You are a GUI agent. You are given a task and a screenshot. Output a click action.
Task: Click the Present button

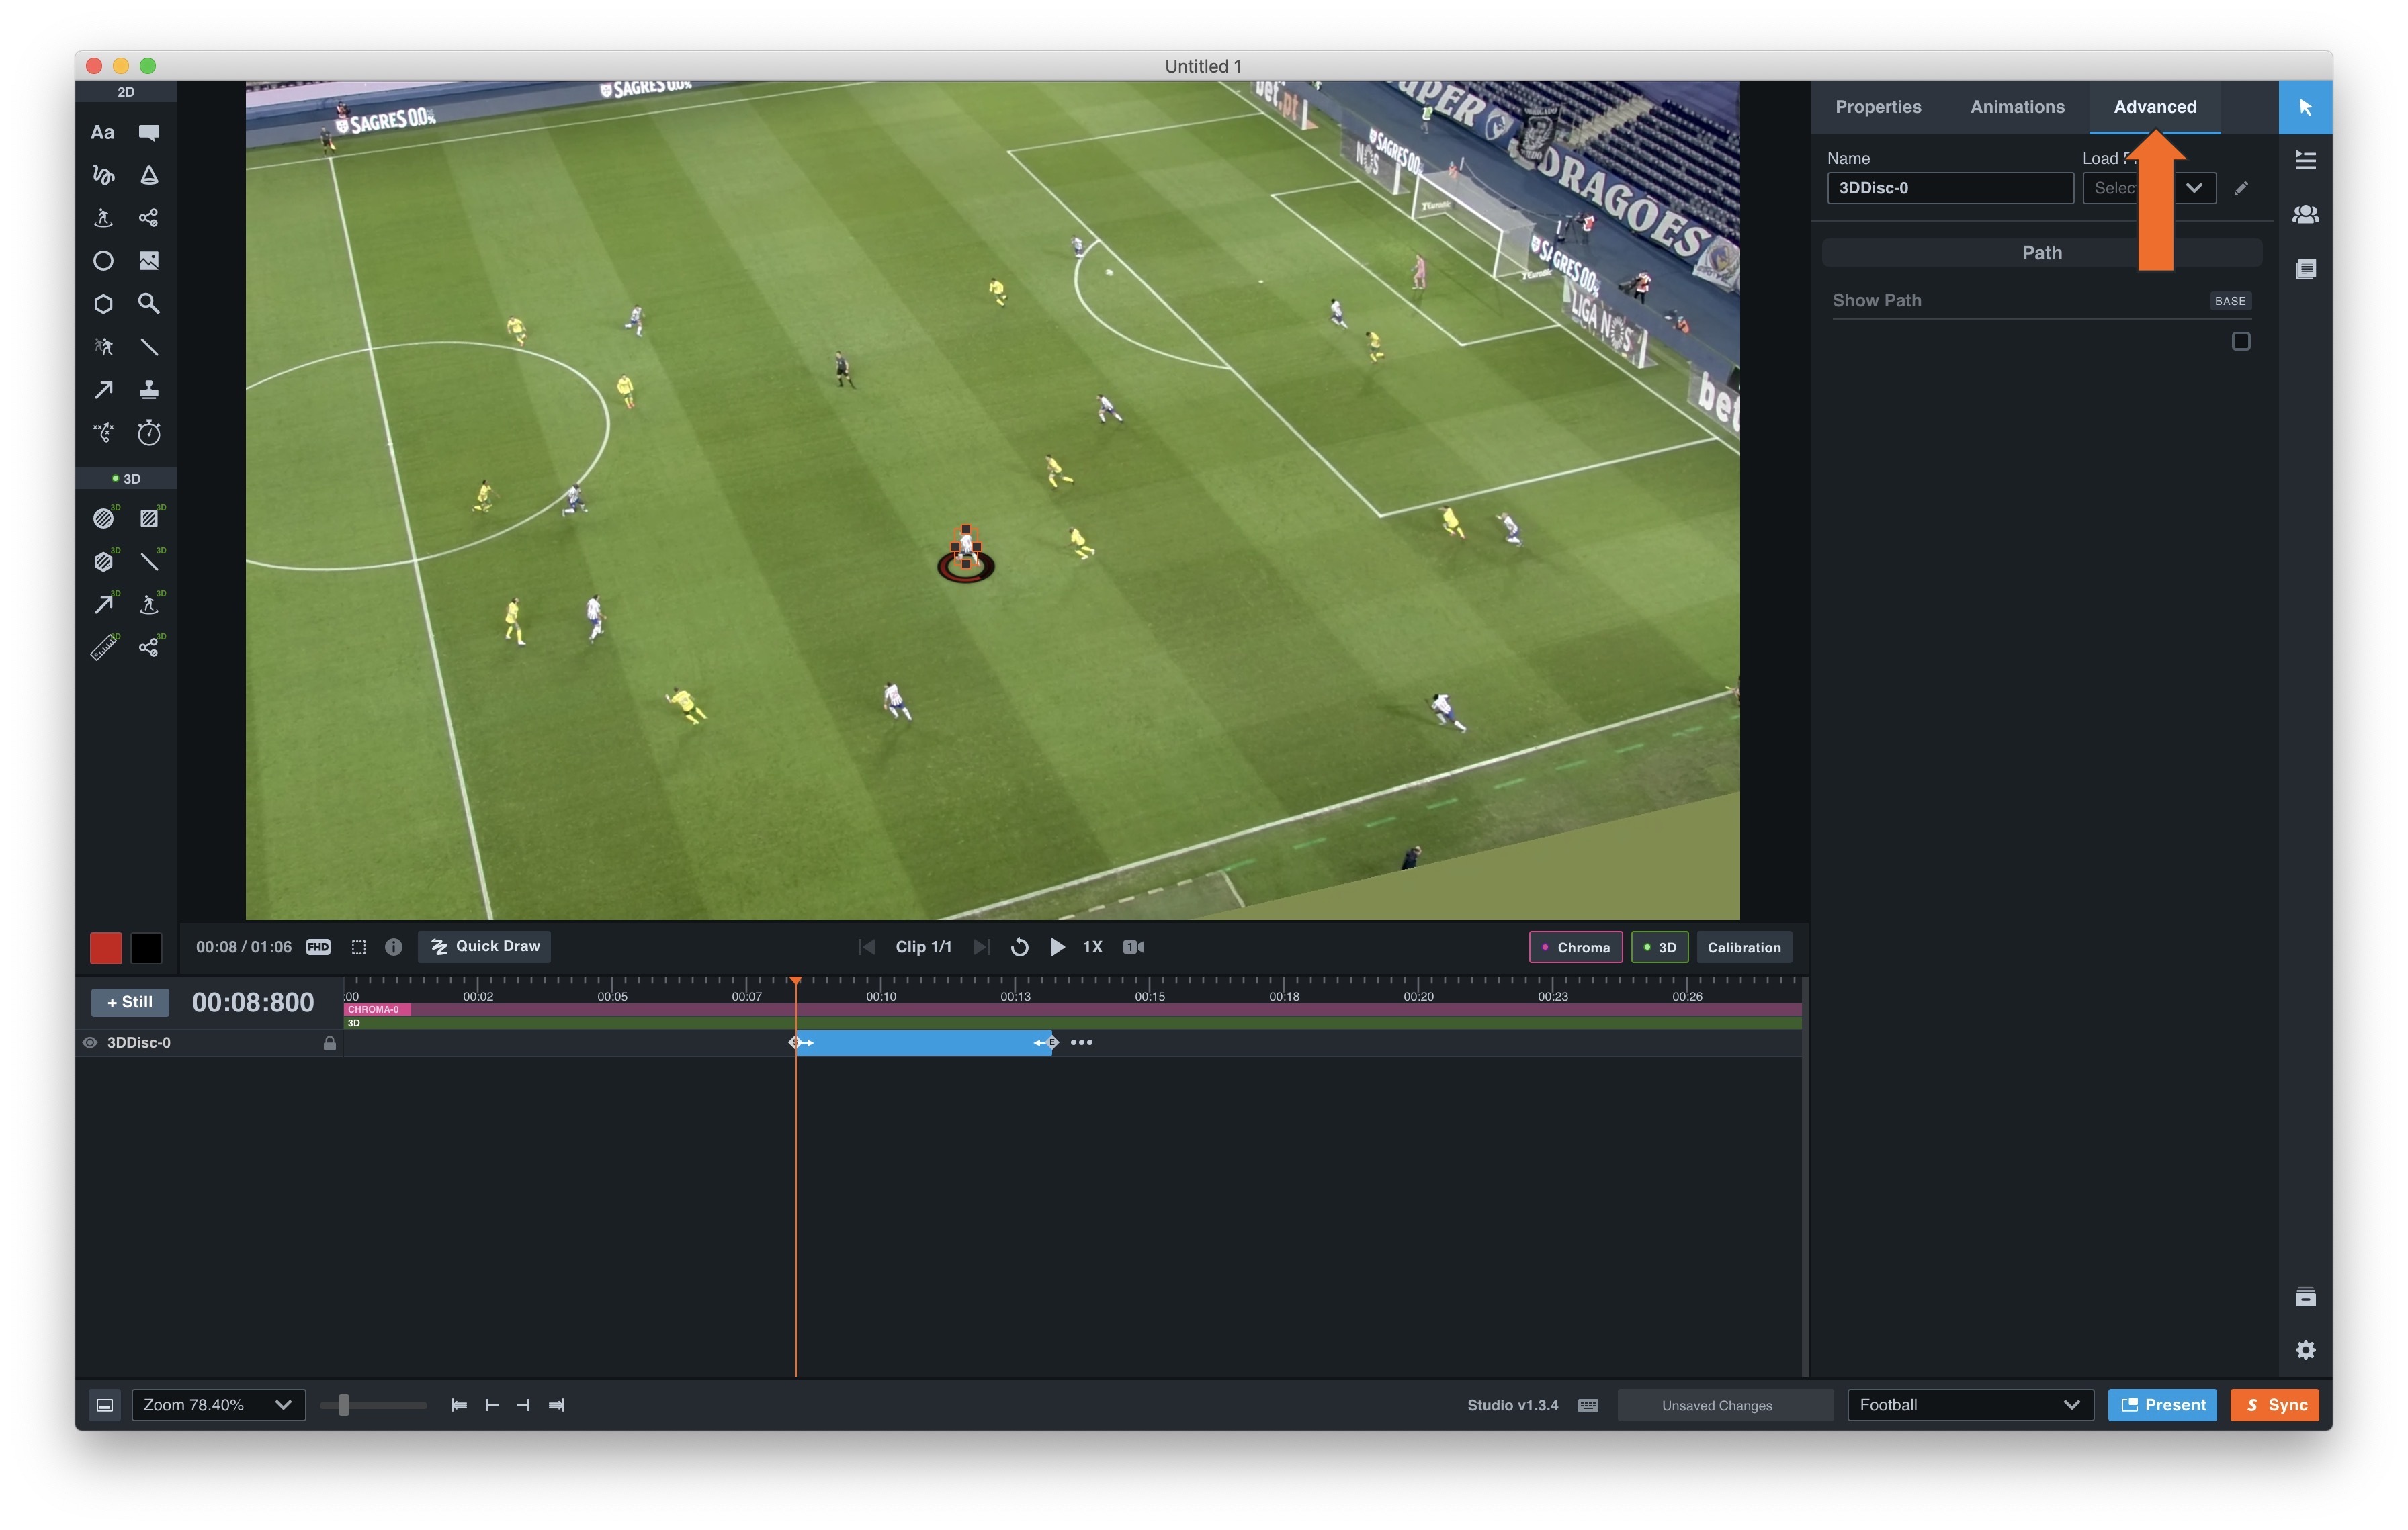2162,1404
